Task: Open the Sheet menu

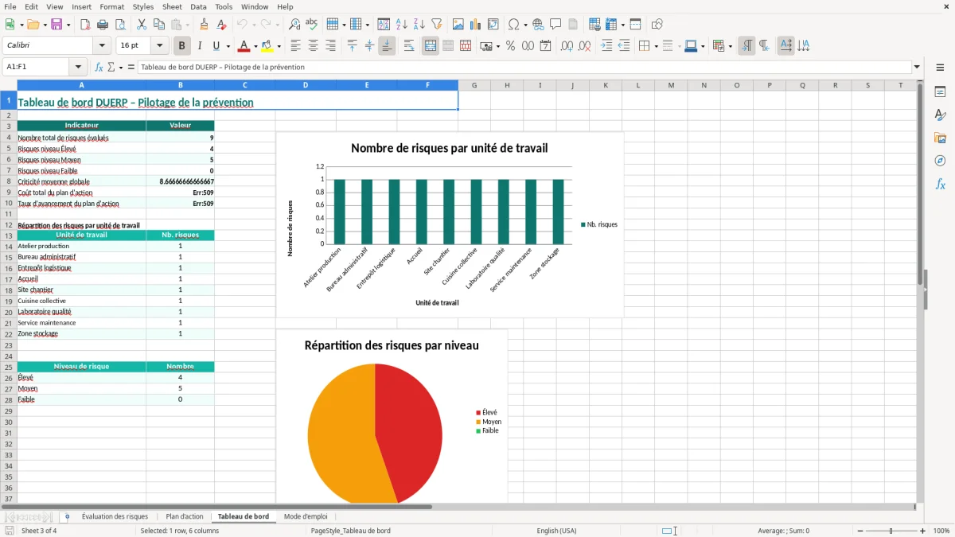Action: click(x=173, y=6)
